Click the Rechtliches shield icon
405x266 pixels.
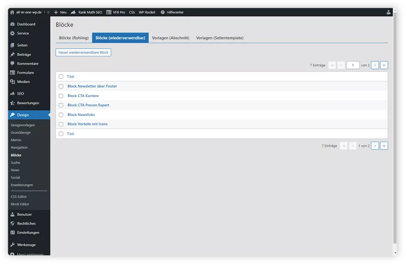pos(13,223)
